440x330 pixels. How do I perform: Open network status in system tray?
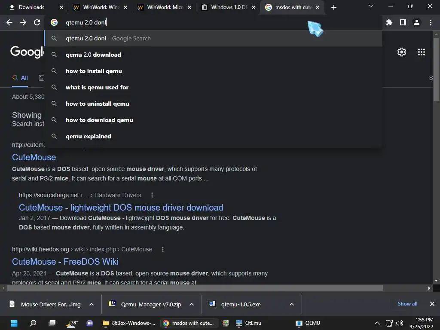[389, 323]
